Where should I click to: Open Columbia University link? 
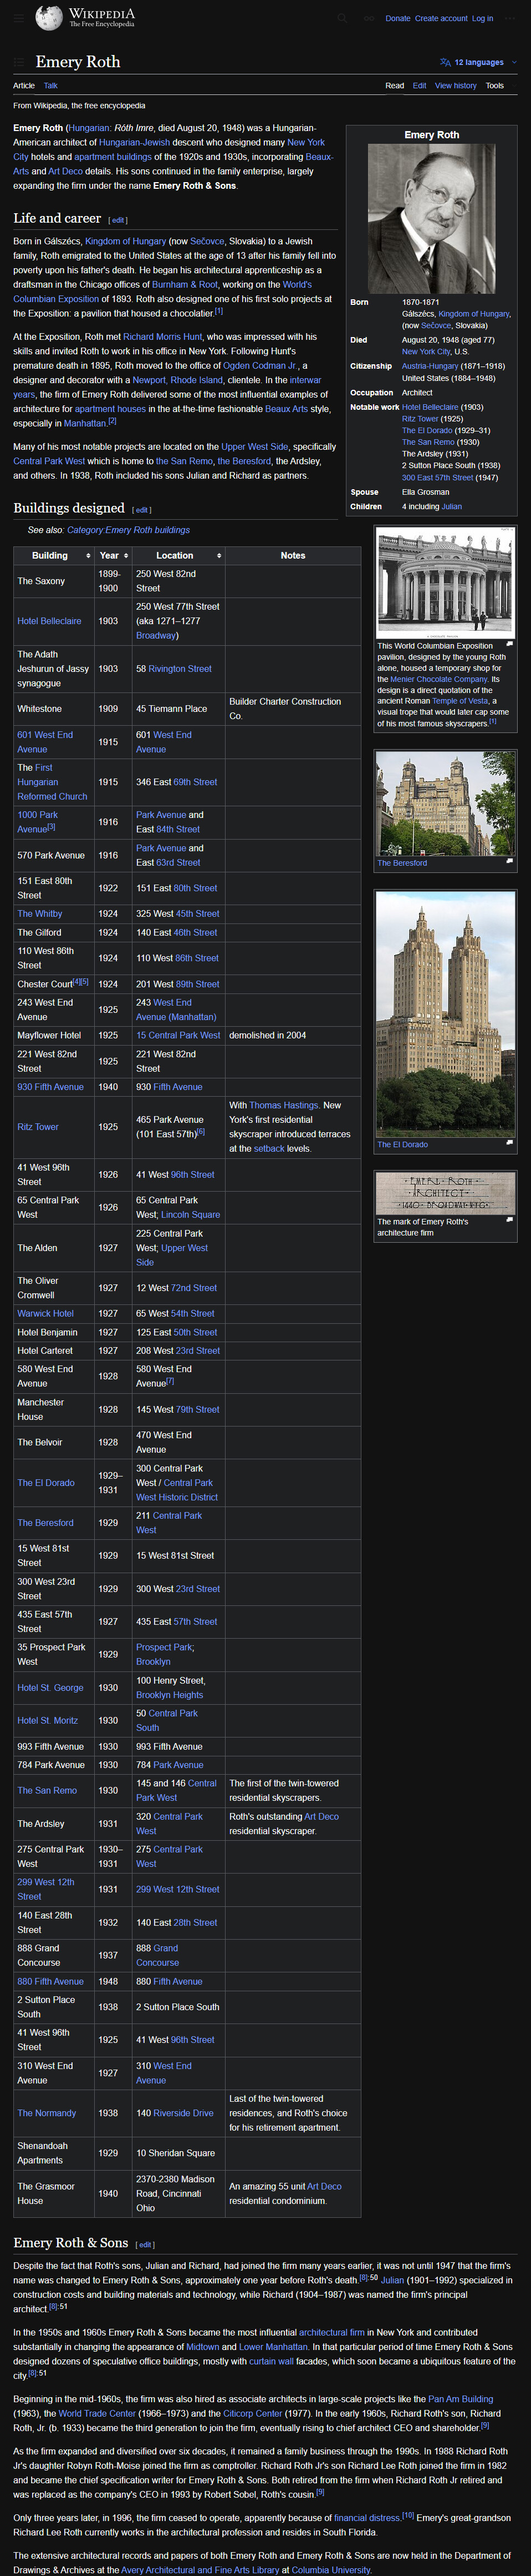[x=330, y=2570]
